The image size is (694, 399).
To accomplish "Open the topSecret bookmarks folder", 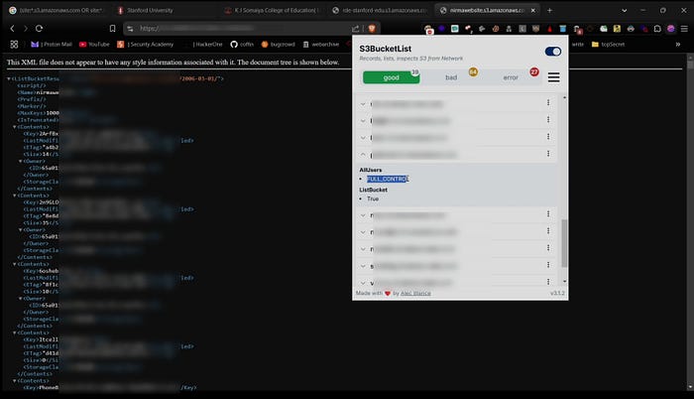I will tap(608, 45).
